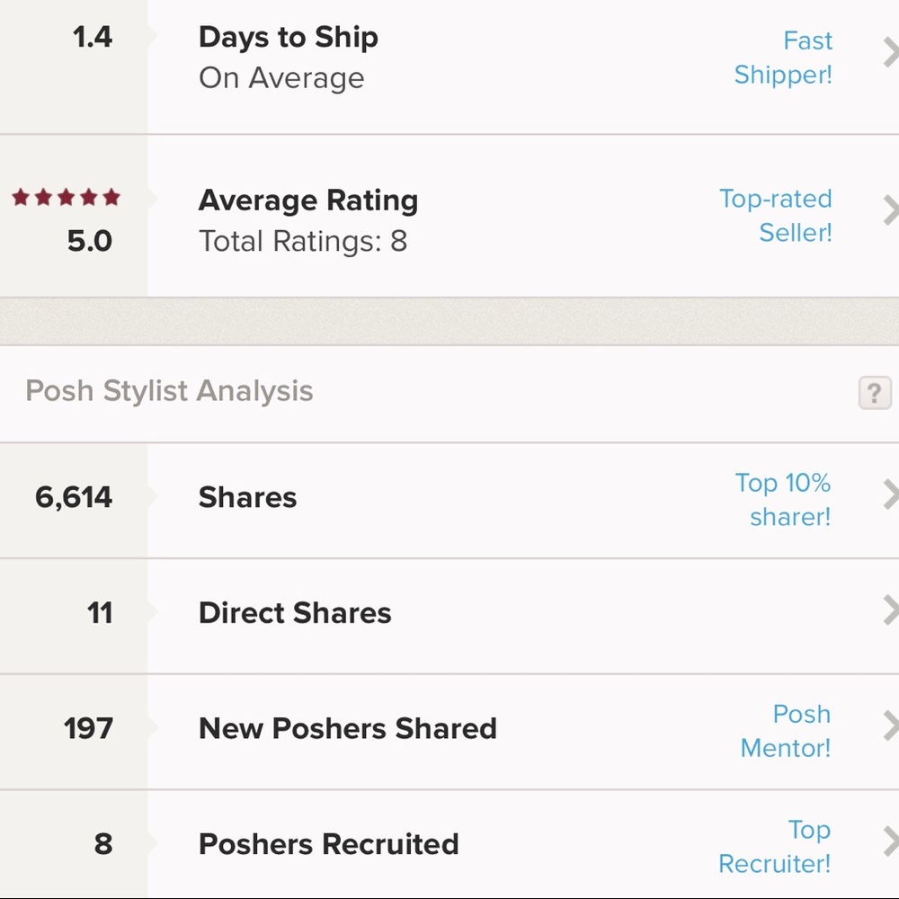The image size is (899, 899).
Task: Select the Average Rating row title
Action: (308, 200)
